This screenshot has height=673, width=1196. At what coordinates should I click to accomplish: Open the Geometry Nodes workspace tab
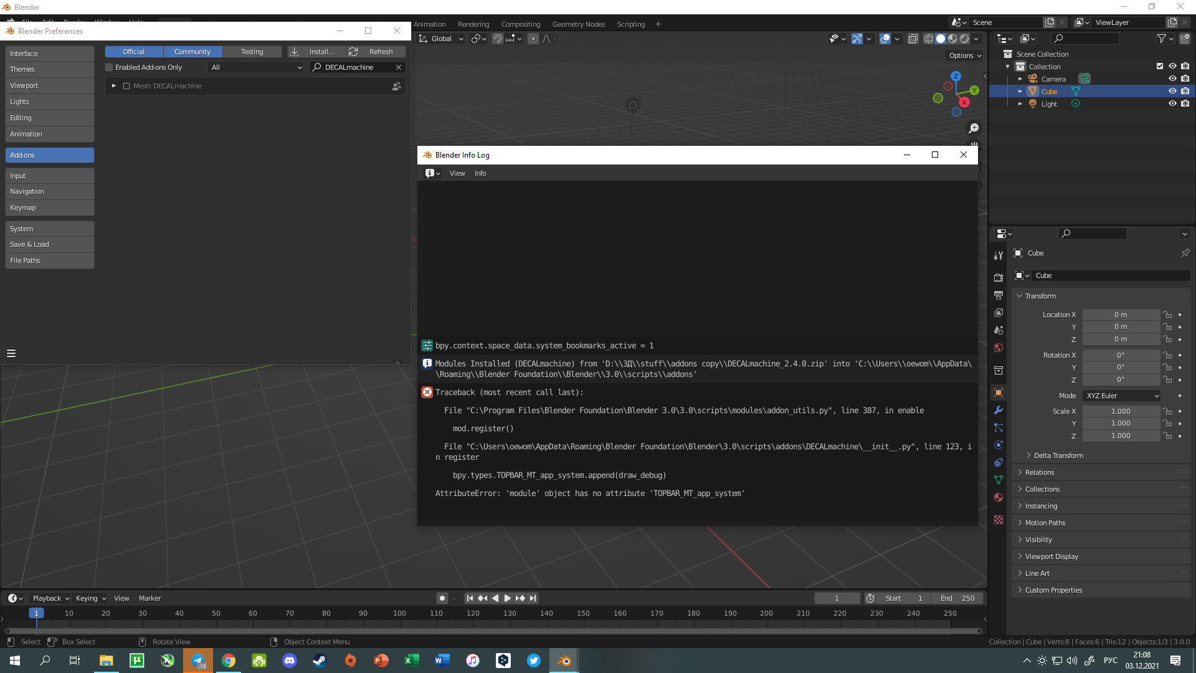[578, 24]
